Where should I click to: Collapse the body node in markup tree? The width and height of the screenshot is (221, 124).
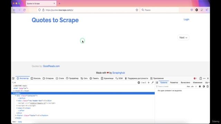pos(14,93)
